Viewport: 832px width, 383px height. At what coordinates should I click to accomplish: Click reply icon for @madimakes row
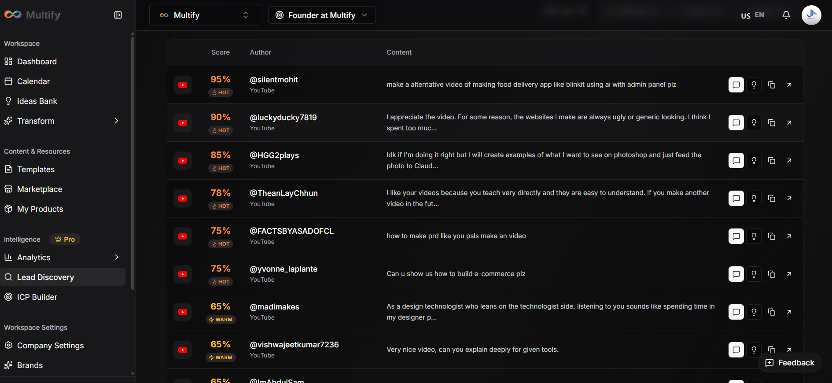736,312
